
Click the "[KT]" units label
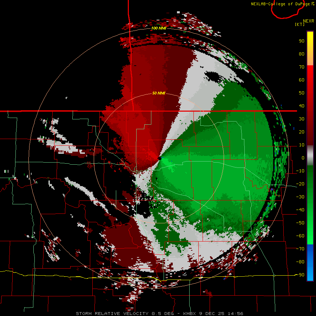[x=300, y=24]
